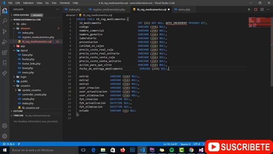Open Explorer views ellipsis menu
Screen dimensions: 273x154
click(x=58, y=9)
